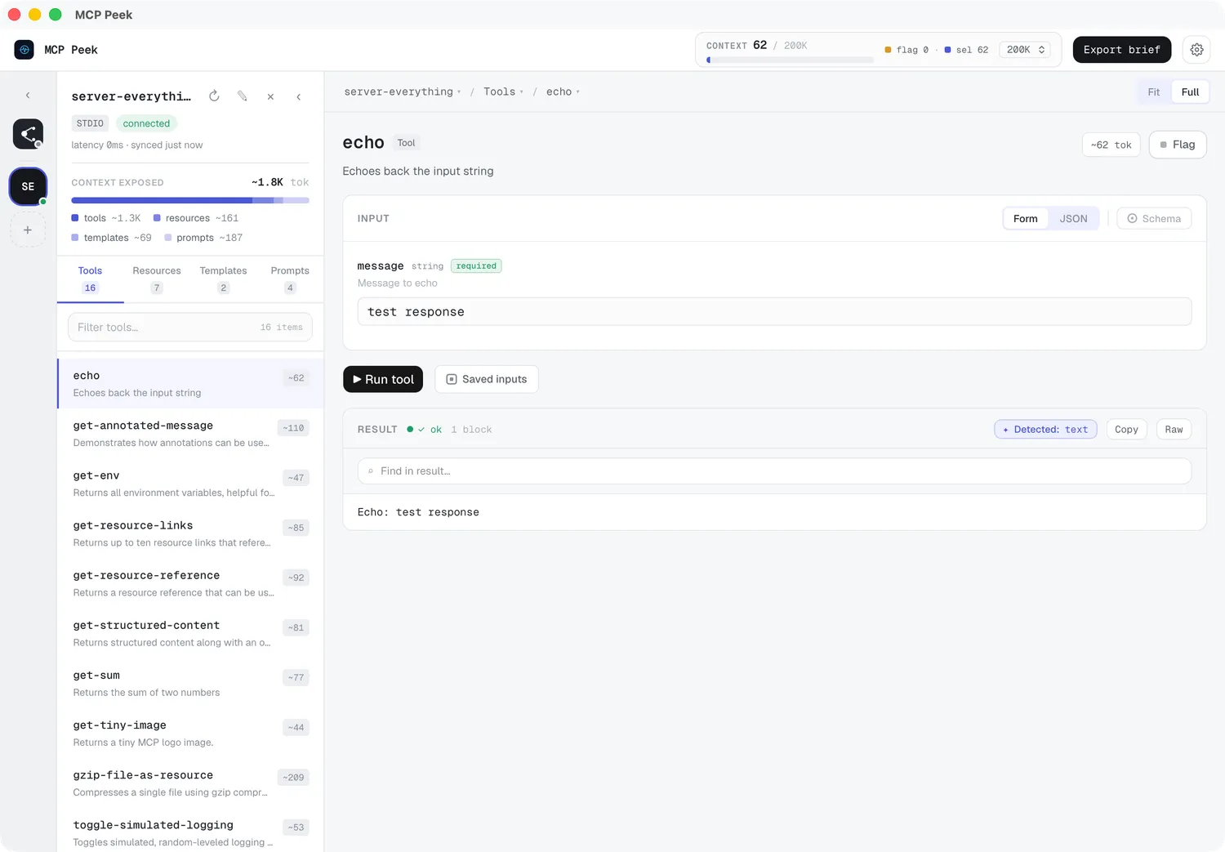Switch to the Tools tab
This screenshot has height=852, width=1225.
point(90,279)
